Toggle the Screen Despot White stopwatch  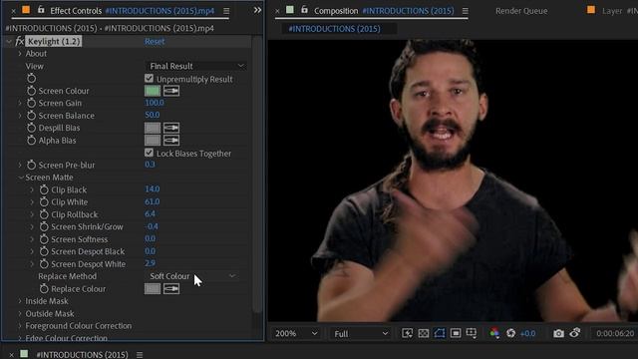pos(44,264)
